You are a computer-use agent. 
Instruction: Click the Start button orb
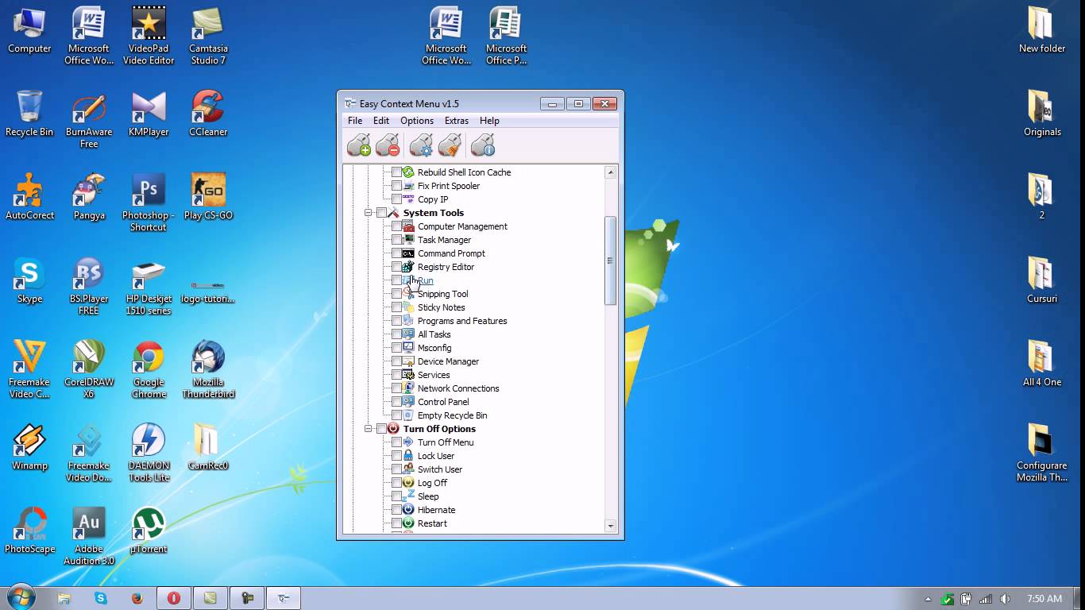coord(21,598)
